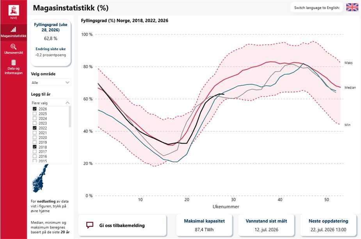Open Magasinstatistikk bar chart icon
The image size is (361, 239).
pos(13,29)
